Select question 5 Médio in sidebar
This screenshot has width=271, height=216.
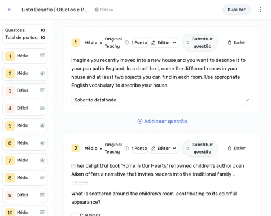coord(25,125)
